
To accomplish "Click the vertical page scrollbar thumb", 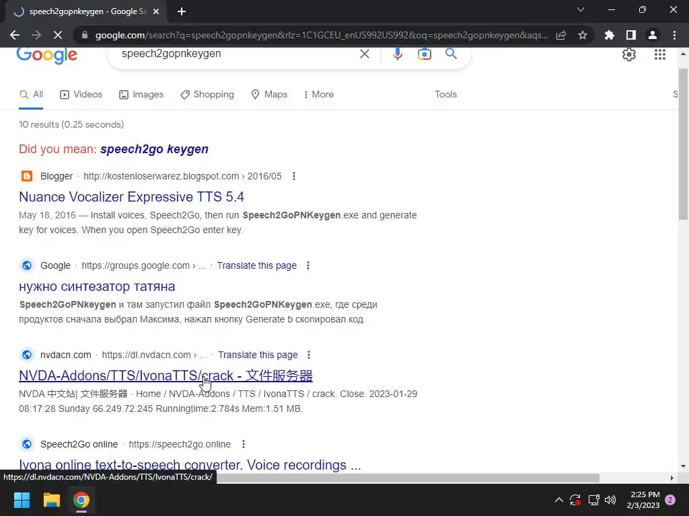I will [x=683, y=144].
